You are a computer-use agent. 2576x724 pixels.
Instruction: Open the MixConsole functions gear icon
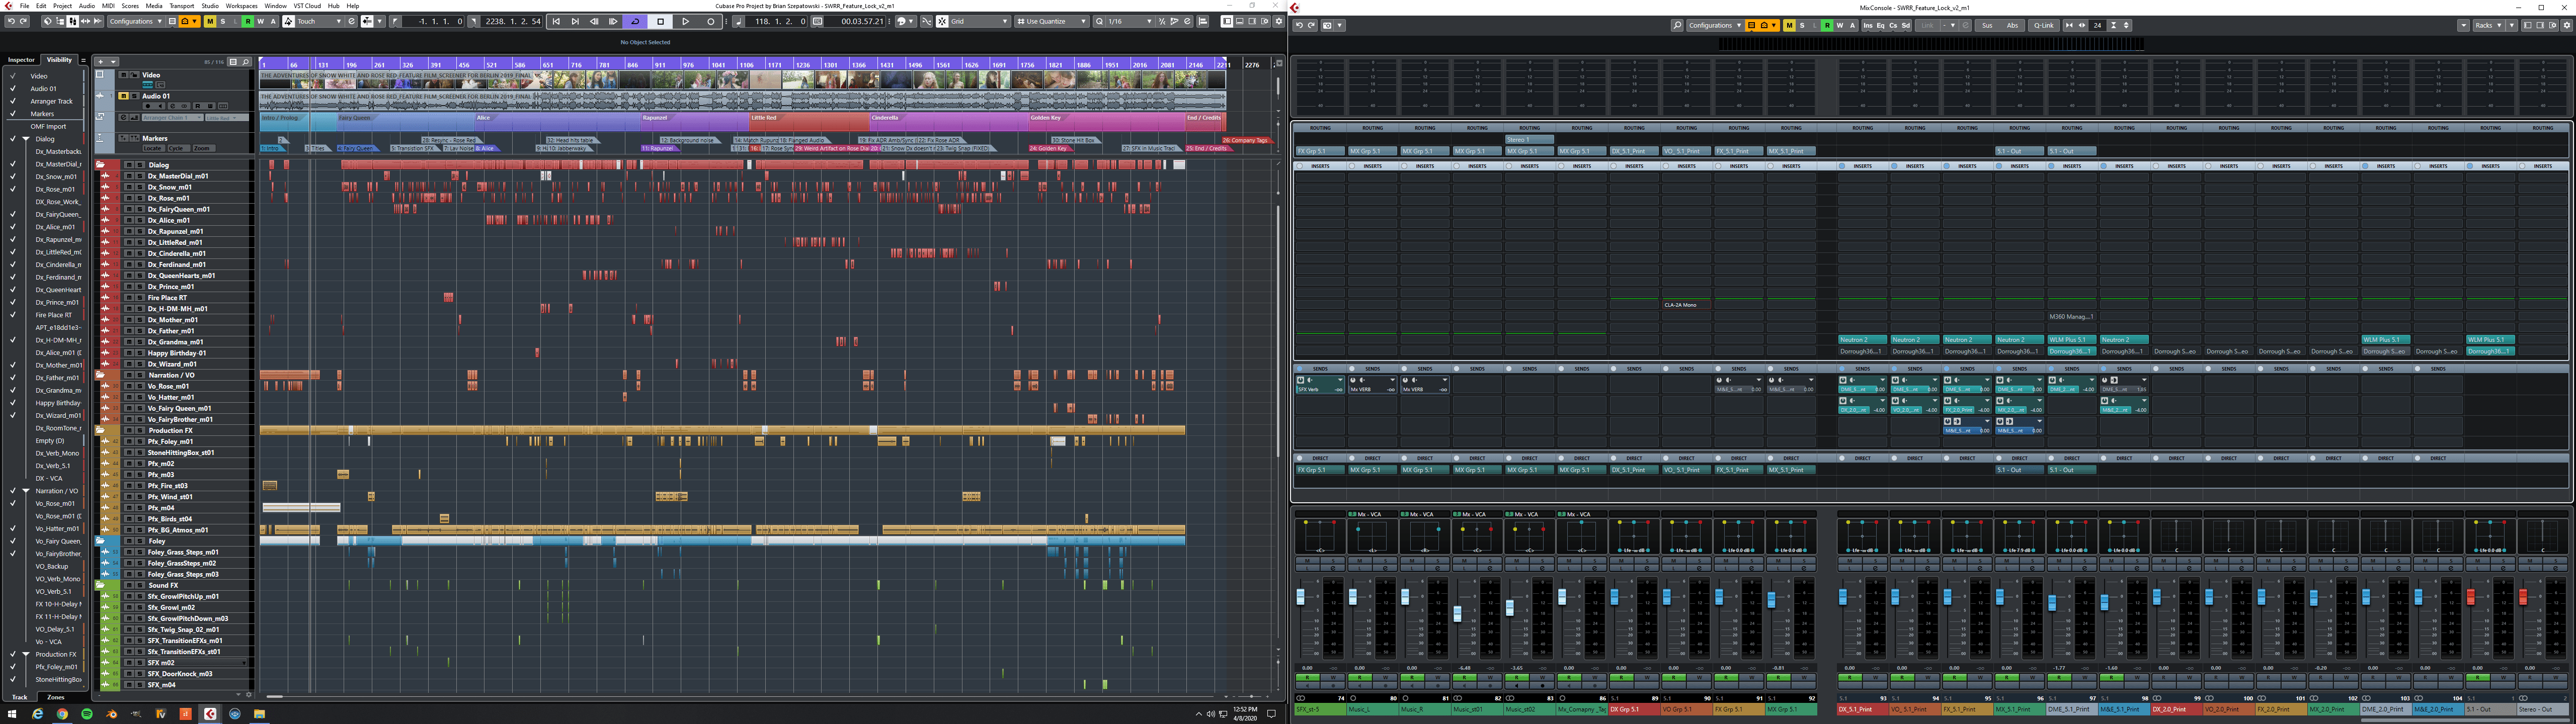click(x=2568, y=25)
